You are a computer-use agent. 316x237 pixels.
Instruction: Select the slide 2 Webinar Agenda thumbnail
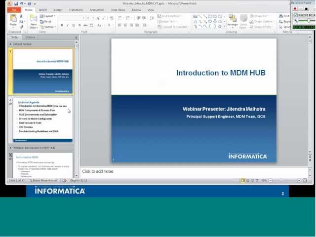(43, 120)
